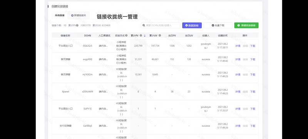Viewport: 308px width, 139px height.
Task: Open the help icon beside 投放方式 header
Action: 126,36
